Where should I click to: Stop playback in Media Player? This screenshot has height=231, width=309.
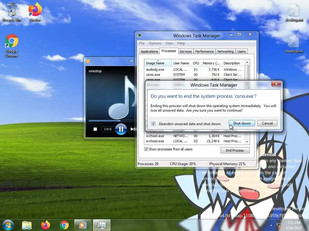95,129
